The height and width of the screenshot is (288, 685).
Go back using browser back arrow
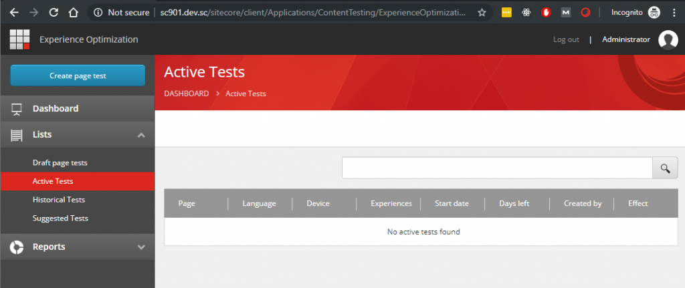point(13,12)
